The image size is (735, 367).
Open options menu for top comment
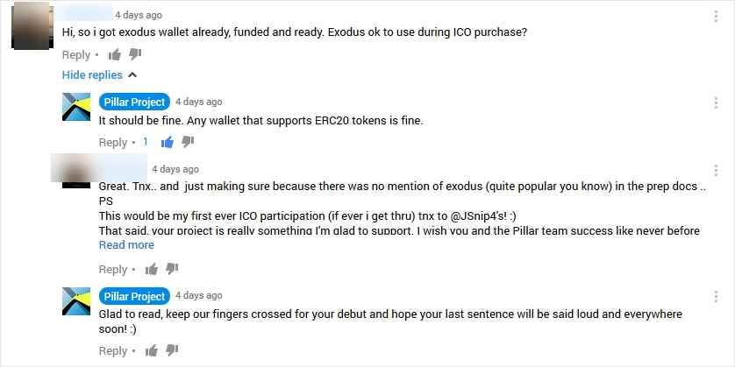coord(716,17)
